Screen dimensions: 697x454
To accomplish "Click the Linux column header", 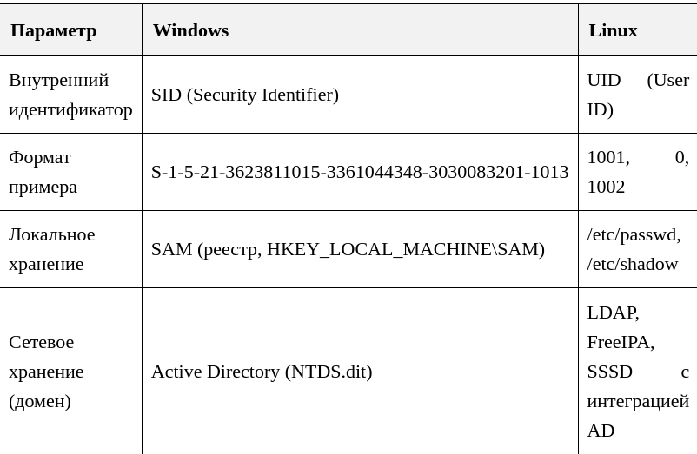I will tap(637, 30).
